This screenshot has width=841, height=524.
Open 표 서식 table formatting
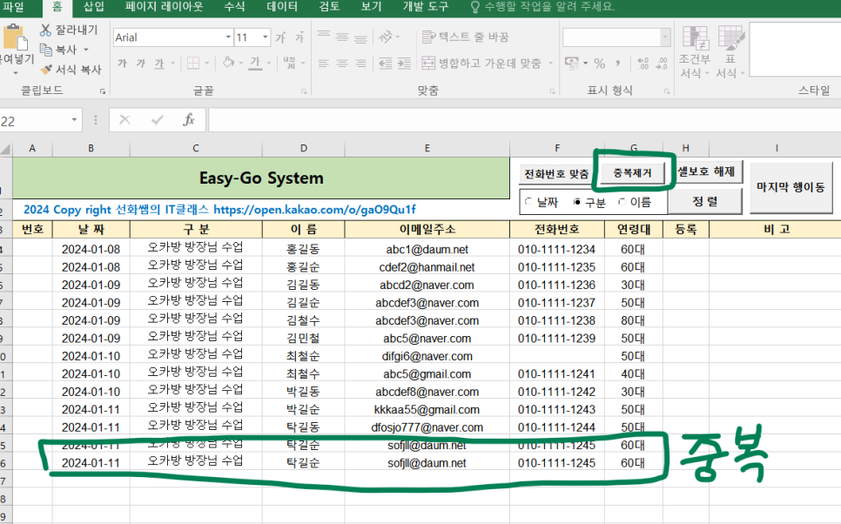pyautogui.click(x=730, y=52)
